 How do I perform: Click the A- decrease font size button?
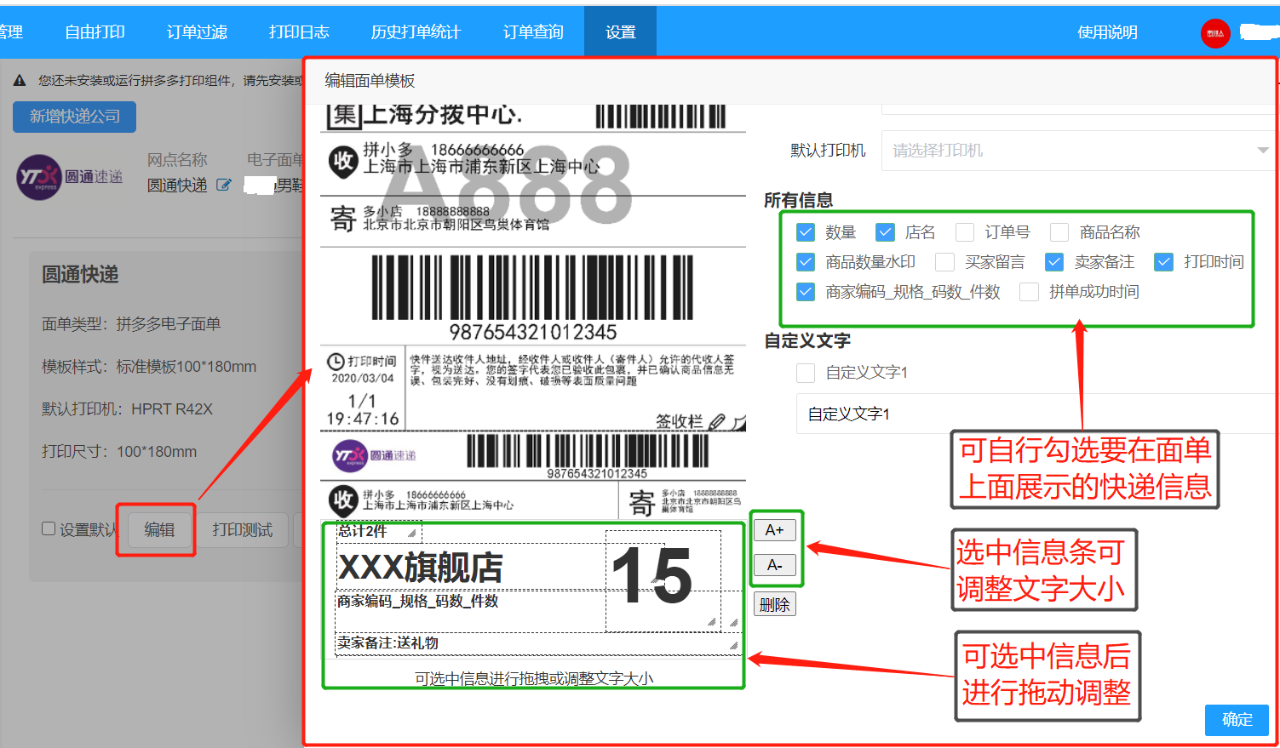774,565
